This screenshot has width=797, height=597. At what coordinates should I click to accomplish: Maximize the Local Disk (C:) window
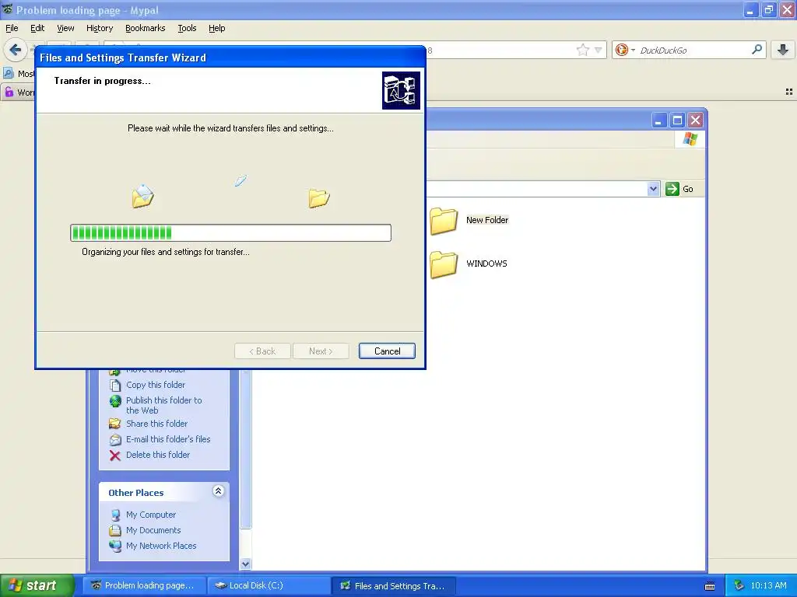(678, 120)
